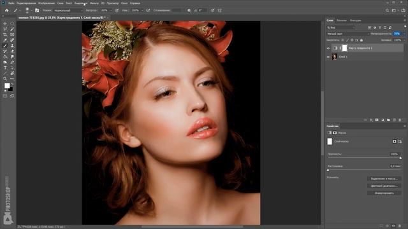Adjust the Растушевка slider handle

point(328,170)
